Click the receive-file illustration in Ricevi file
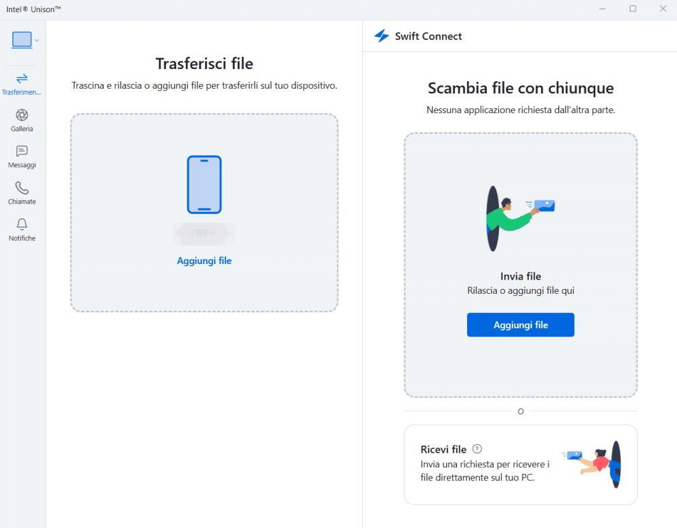This screenshot has height=528, width=677. (592, 464)
